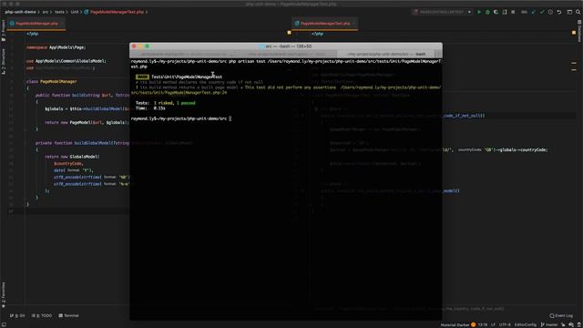Click 'Time: 0.15s' line in terminal
This screenshot has width=583, height=328.
coord(150,108)
